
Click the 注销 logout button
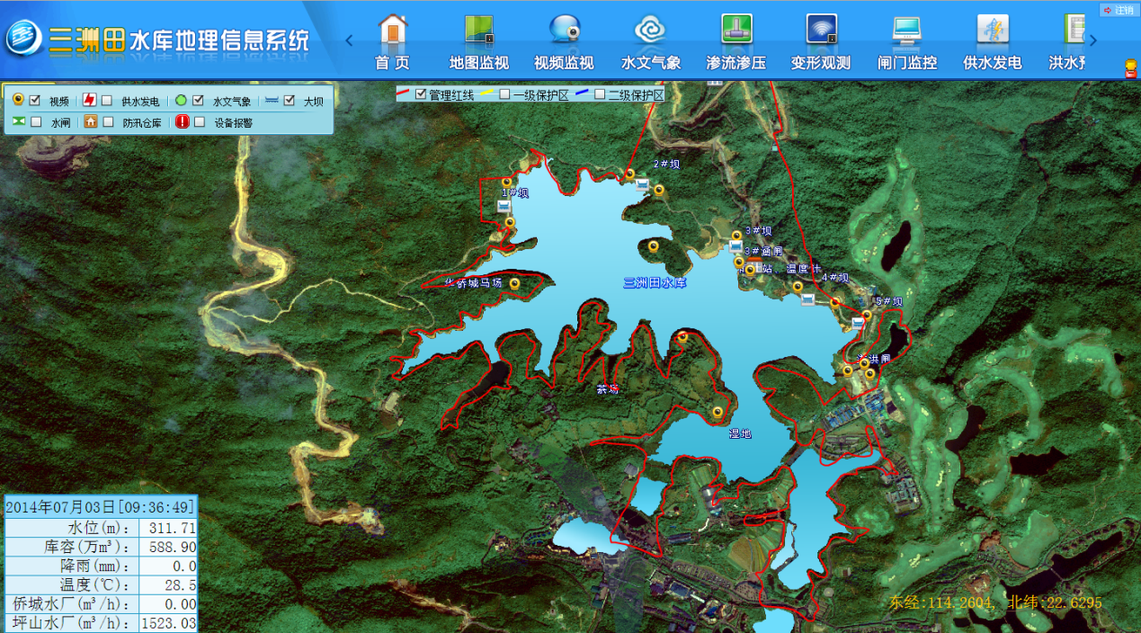tap(1119, 10)
